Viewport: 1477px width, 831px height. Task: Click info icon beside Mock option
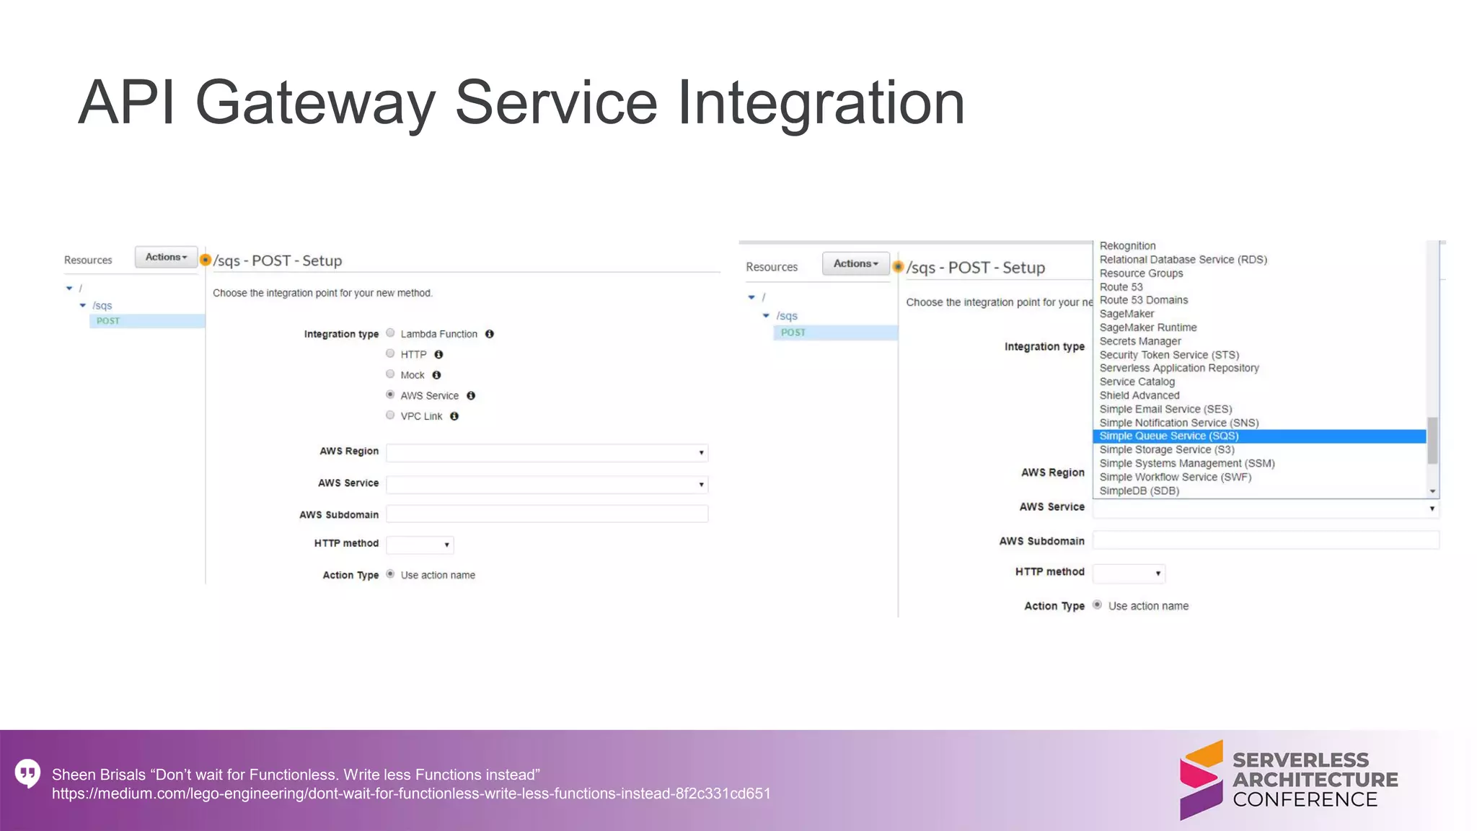(436, 375)
